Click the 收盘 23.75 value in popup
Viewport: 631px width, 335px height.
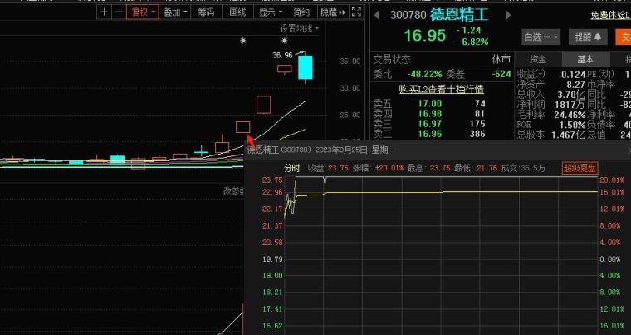338,168
